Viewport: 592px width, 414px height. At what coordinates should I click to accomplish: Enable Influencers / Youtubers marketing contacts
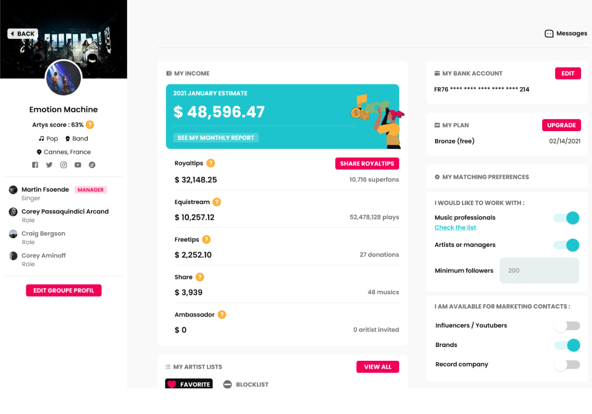pos(566,326)
